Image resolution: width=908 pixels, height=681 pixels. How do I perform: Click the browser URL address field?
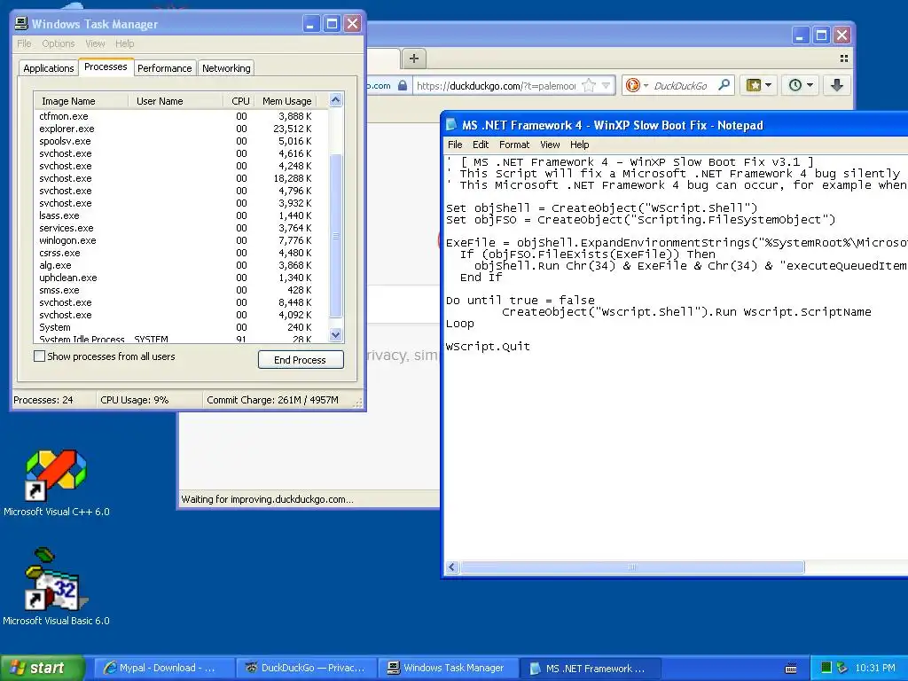click(497, 86)
